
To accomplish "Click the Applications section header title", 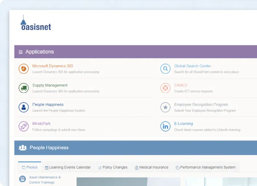I will coord(40,52).
